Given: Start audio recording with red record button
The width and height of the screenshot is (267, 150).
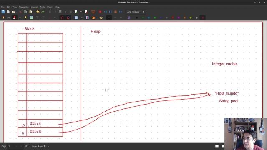Looking at the screenshot, I should coord(100,12).
